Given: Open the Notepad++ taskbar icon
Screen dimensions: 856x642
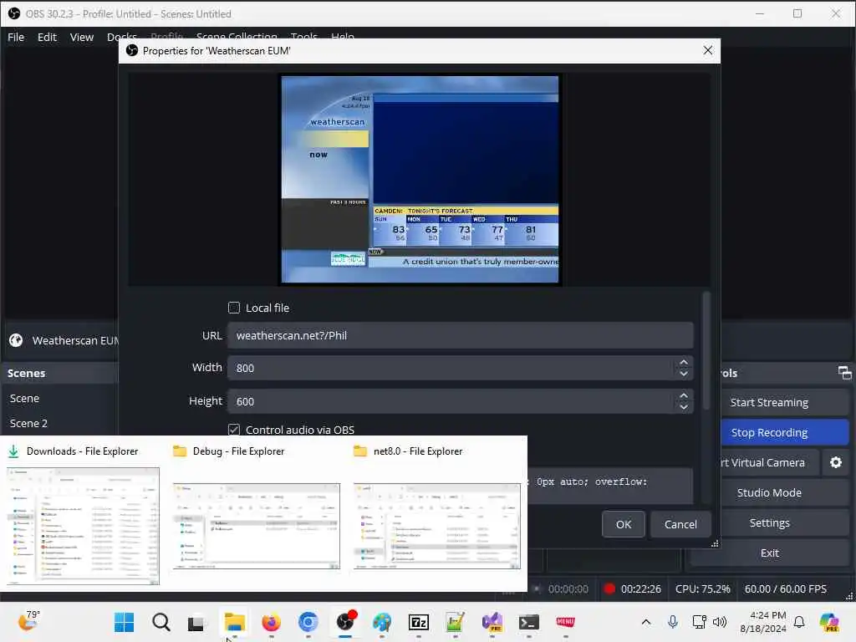Looking at the screenshot, I should point(455,622).
